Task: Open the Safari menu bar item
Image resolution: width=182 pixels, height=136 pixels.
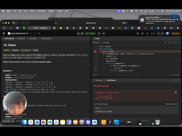Action: point(9,11)
